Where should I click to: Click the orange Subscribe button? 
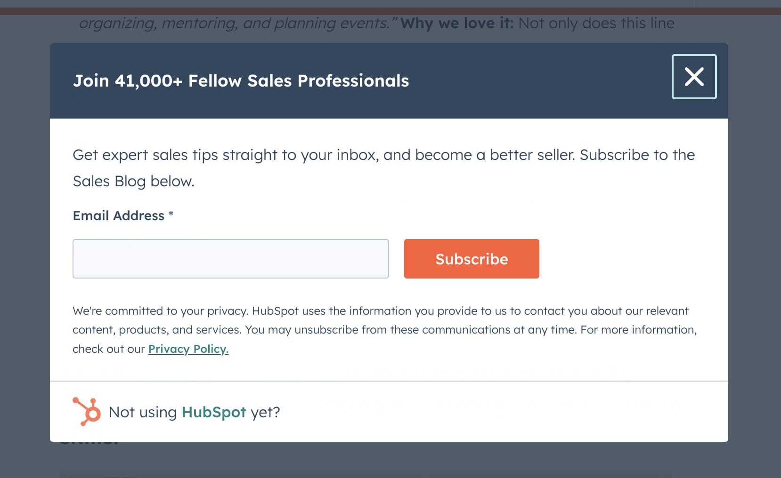coord(472,259)
